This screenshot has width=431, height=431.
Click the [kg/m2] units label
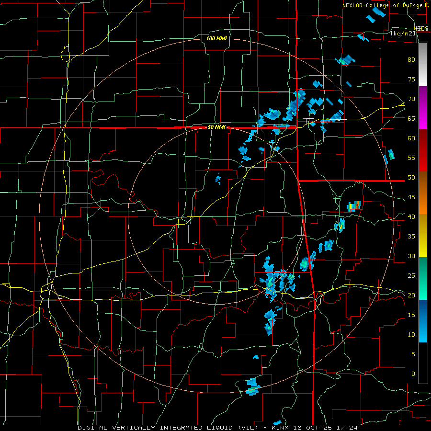[x=403, y=34]
